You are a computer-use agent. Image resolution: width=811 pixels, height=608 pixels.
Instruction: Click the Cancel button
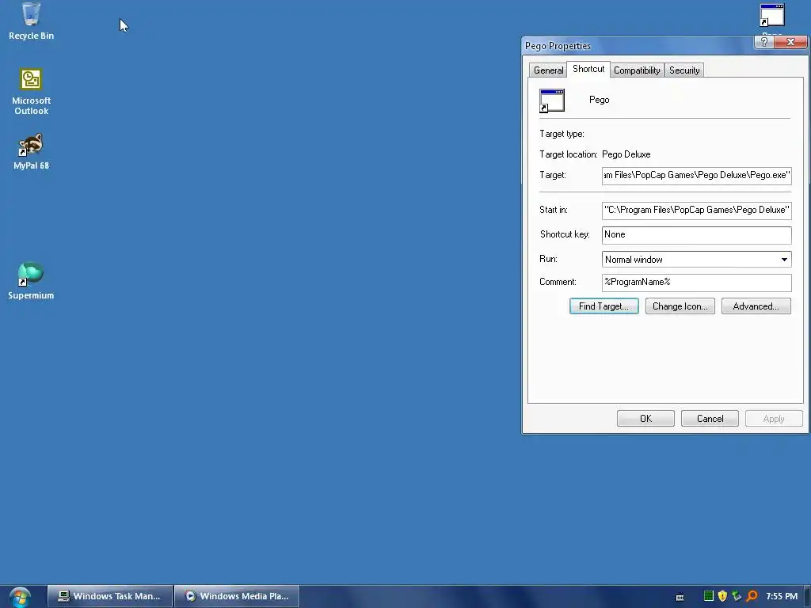pyautogui.click(x=710, y=418)
